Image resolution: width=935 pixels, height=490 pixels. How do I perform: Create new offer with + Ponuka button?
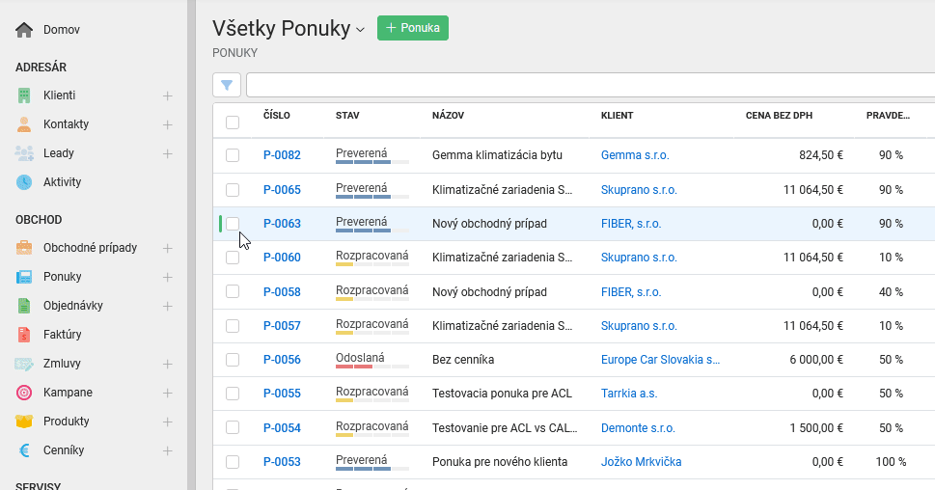[x=413, y=28]
